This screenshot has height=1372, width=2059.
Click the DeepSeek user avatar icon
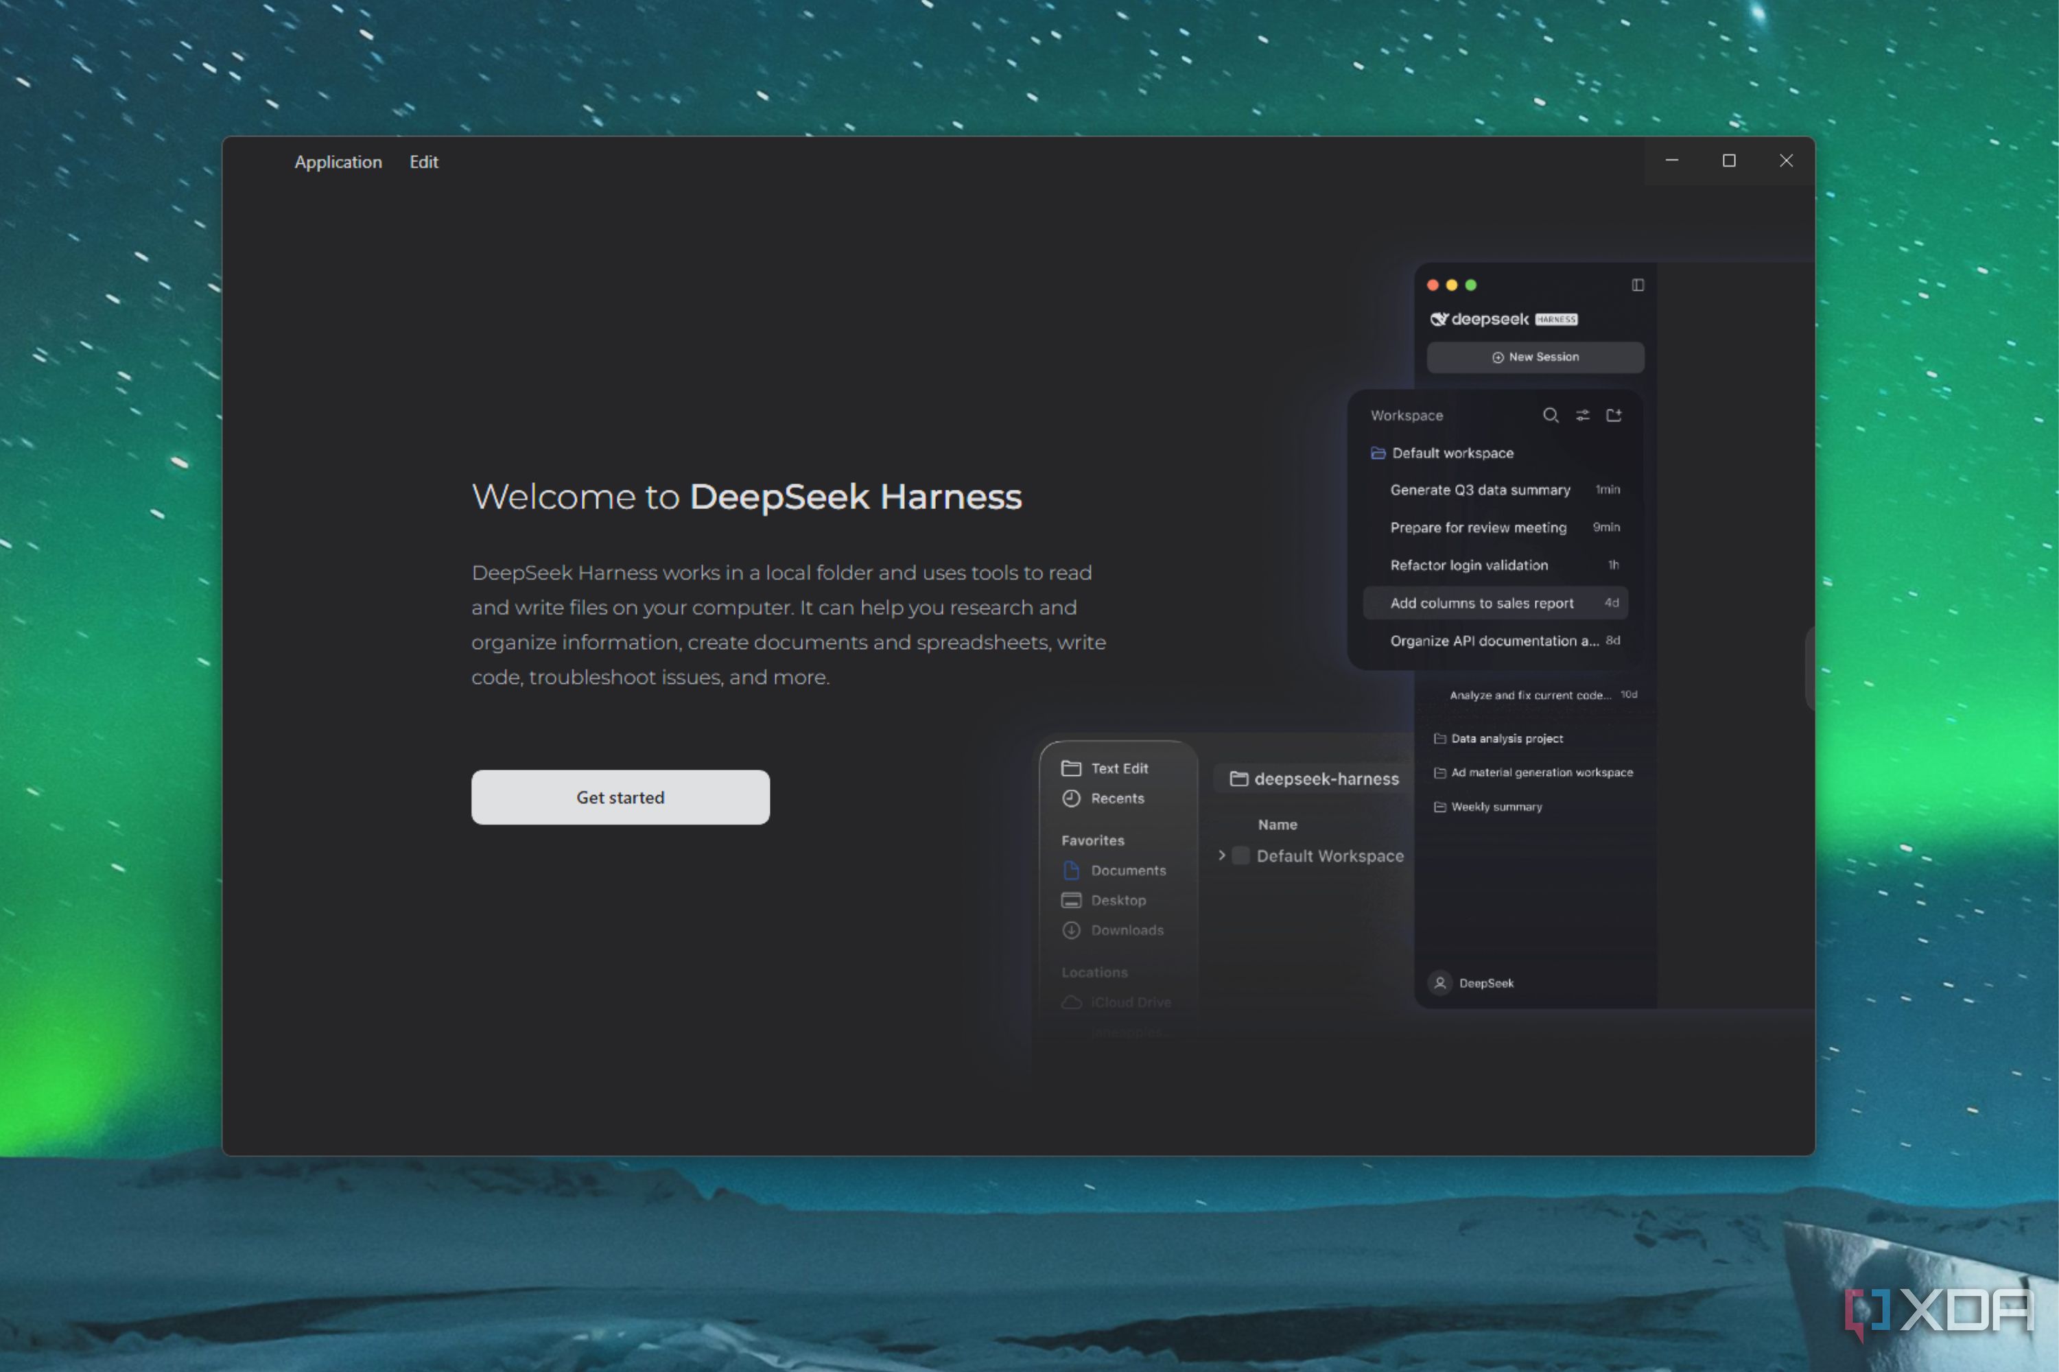pyautogui.click(x=1439, y=982)
